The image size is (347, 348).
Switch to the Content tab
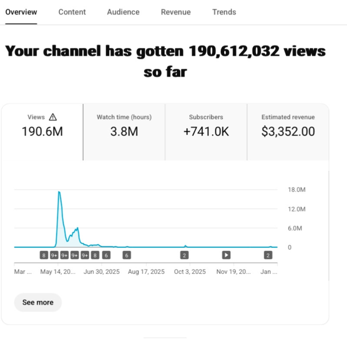click(x=72, y=12)
